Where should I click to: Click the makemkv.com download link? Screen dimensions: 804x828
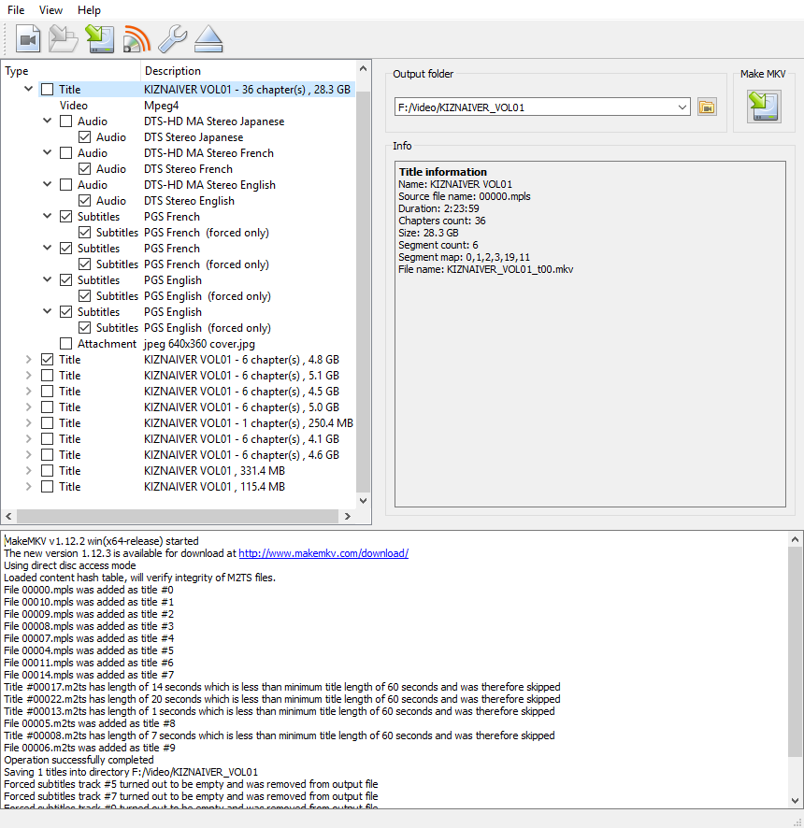(x=323, y=553)
